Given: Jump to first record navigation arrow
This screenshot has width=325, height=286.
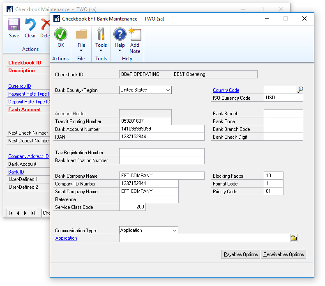Looking at the screenshot, I should pyautogui.click(x=11, y=213).
